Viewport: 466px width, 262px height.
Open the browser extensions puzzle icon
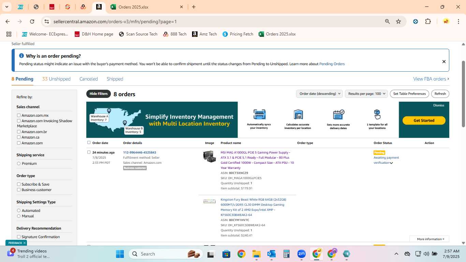428,21
